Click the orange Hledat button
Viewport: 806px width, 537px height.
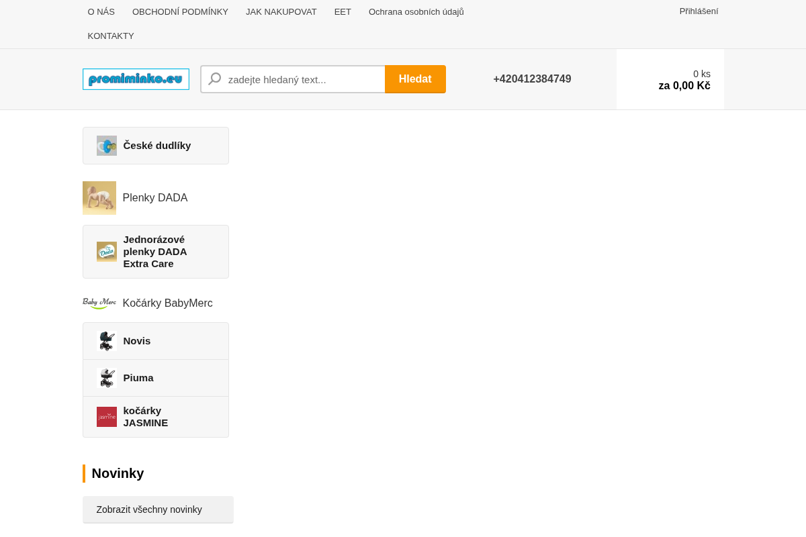[415, 79]
